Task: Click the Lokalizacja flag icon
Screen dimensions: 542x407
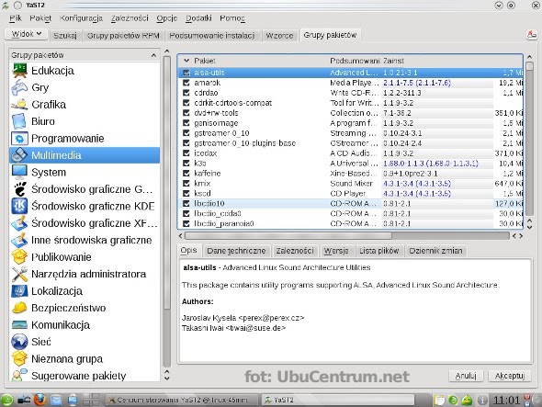Action: pos(19,291)
